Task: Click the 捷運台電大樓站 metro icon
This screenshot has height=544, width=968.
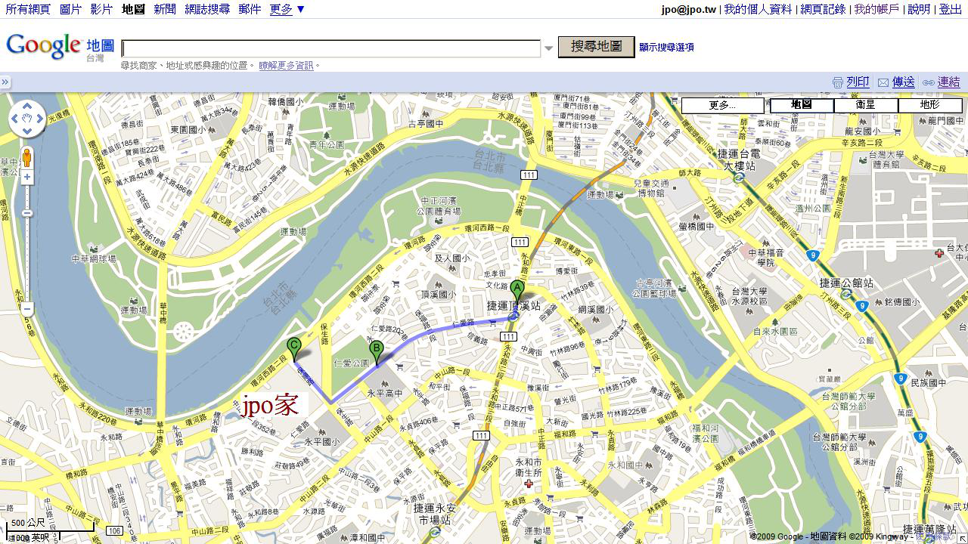Action: coord(739,178)
